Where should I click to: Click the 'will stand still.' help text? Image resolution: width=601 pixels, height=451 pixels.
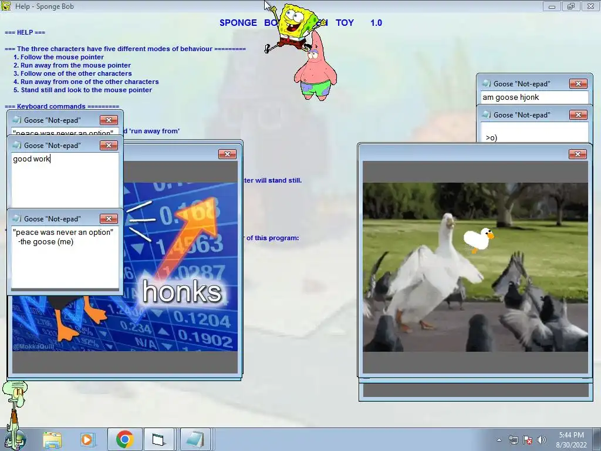click(278, 180)
